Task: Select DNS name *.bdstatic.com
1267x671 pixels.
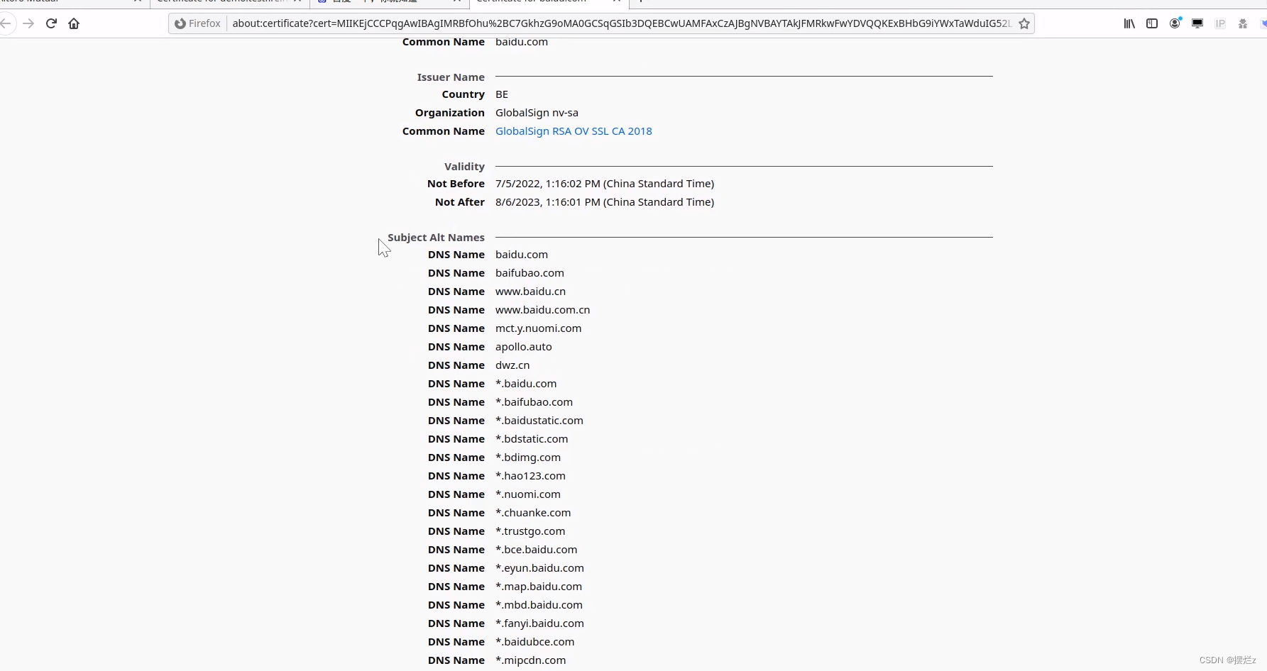Action: coord(532,439)
